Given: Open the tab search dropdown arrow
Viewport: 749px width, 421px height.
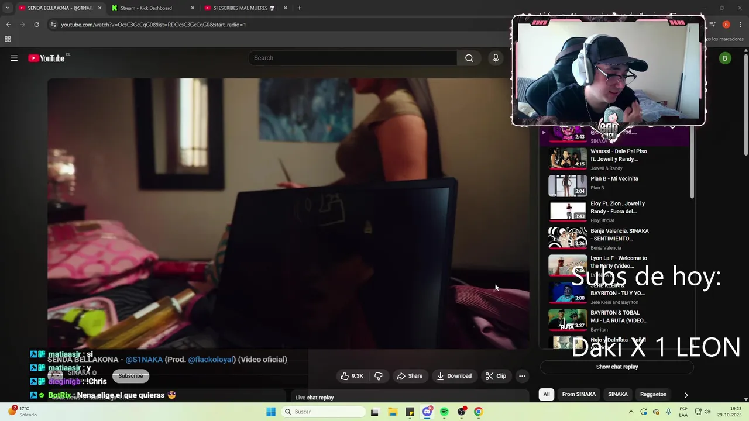Looking at the screenshot, I should pyautogui.click(x=7, y=8).
